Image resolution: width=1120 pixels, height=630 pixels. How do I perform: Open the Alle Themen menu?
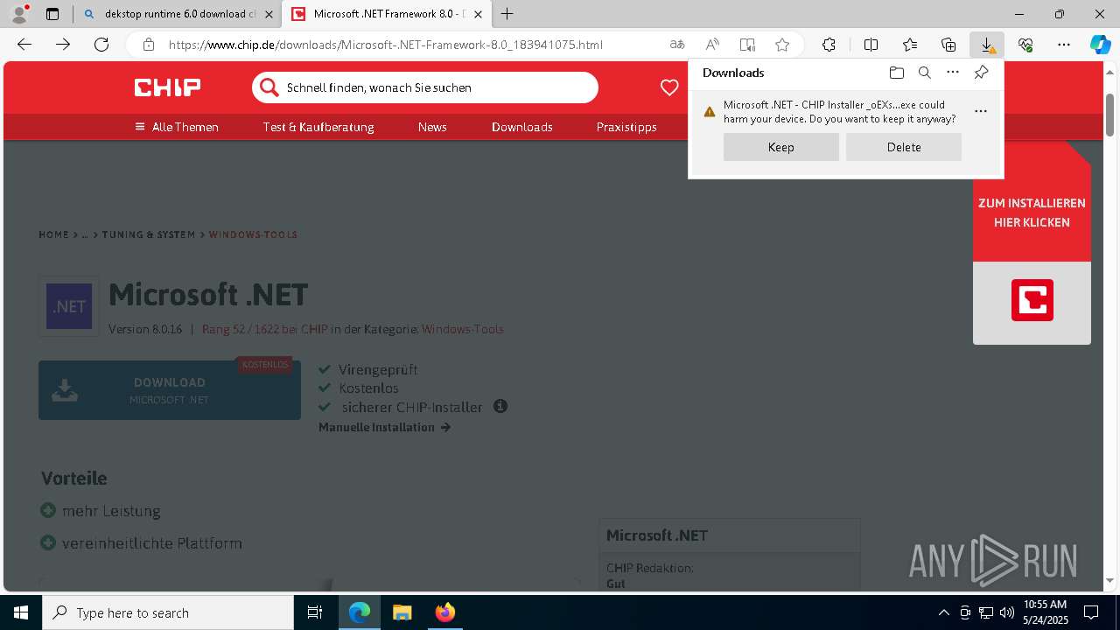(x=177, y=127)
